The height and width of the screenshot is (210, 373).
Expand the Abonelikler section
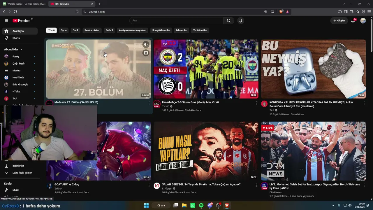pos(13,50)
